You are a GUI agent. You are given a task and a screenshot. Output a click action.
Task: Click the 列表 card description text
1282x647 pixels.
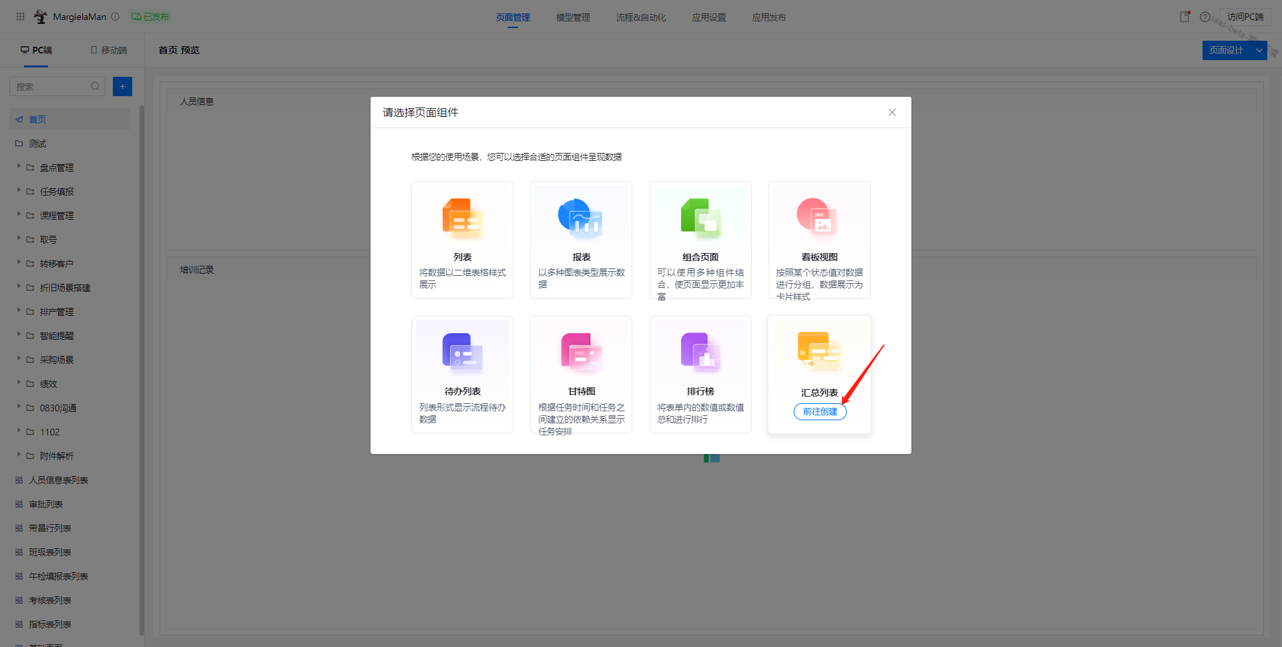(x=462, y=278)
